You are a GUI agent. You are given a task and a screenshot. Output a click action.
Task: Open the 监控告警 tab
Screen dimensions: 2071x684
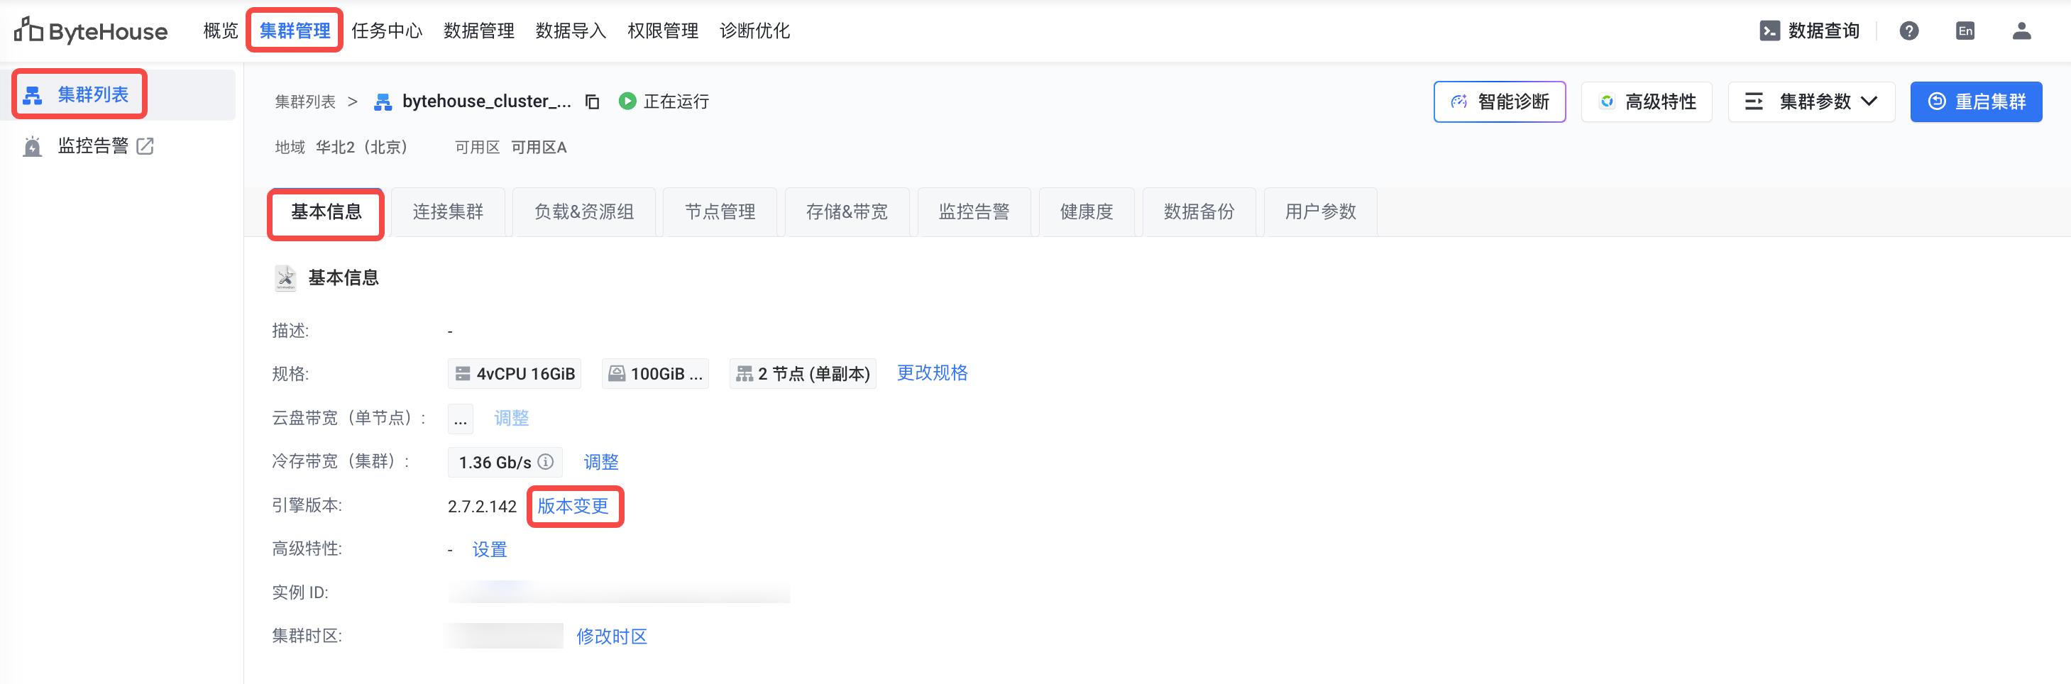point(974,212)
